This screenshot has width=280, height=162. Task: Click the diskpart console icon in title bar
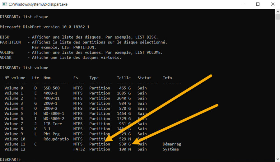(4, 4)
